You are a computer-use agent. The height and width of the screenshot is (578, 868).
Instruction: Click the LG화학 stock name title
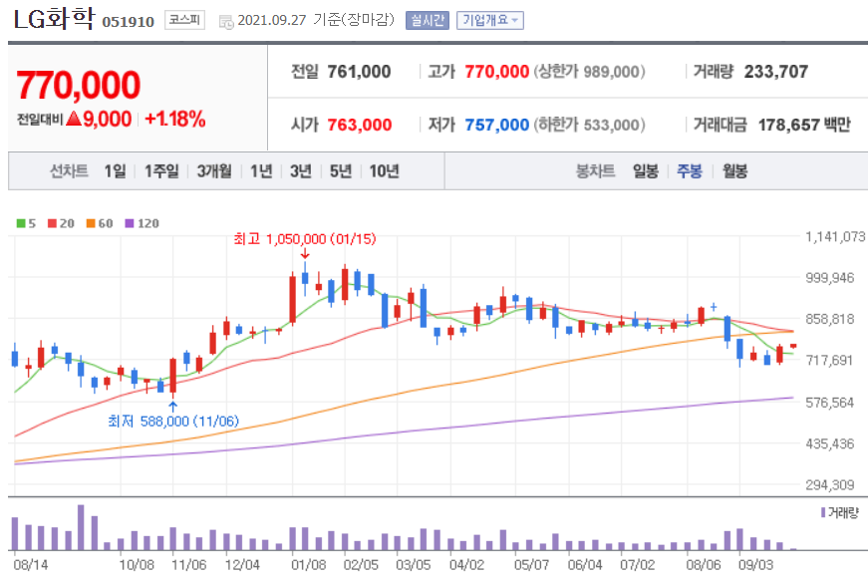click(54, 19)
